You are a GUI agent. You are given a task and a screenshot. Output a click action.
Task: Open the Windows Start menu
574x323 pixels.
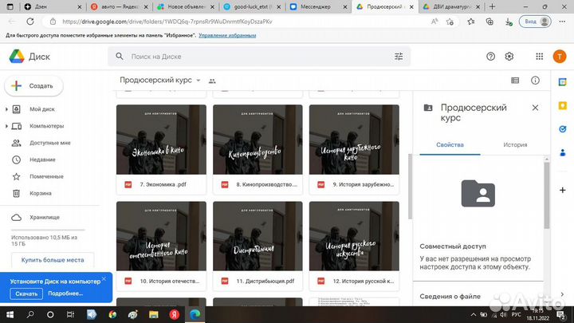tap(10, 314)
